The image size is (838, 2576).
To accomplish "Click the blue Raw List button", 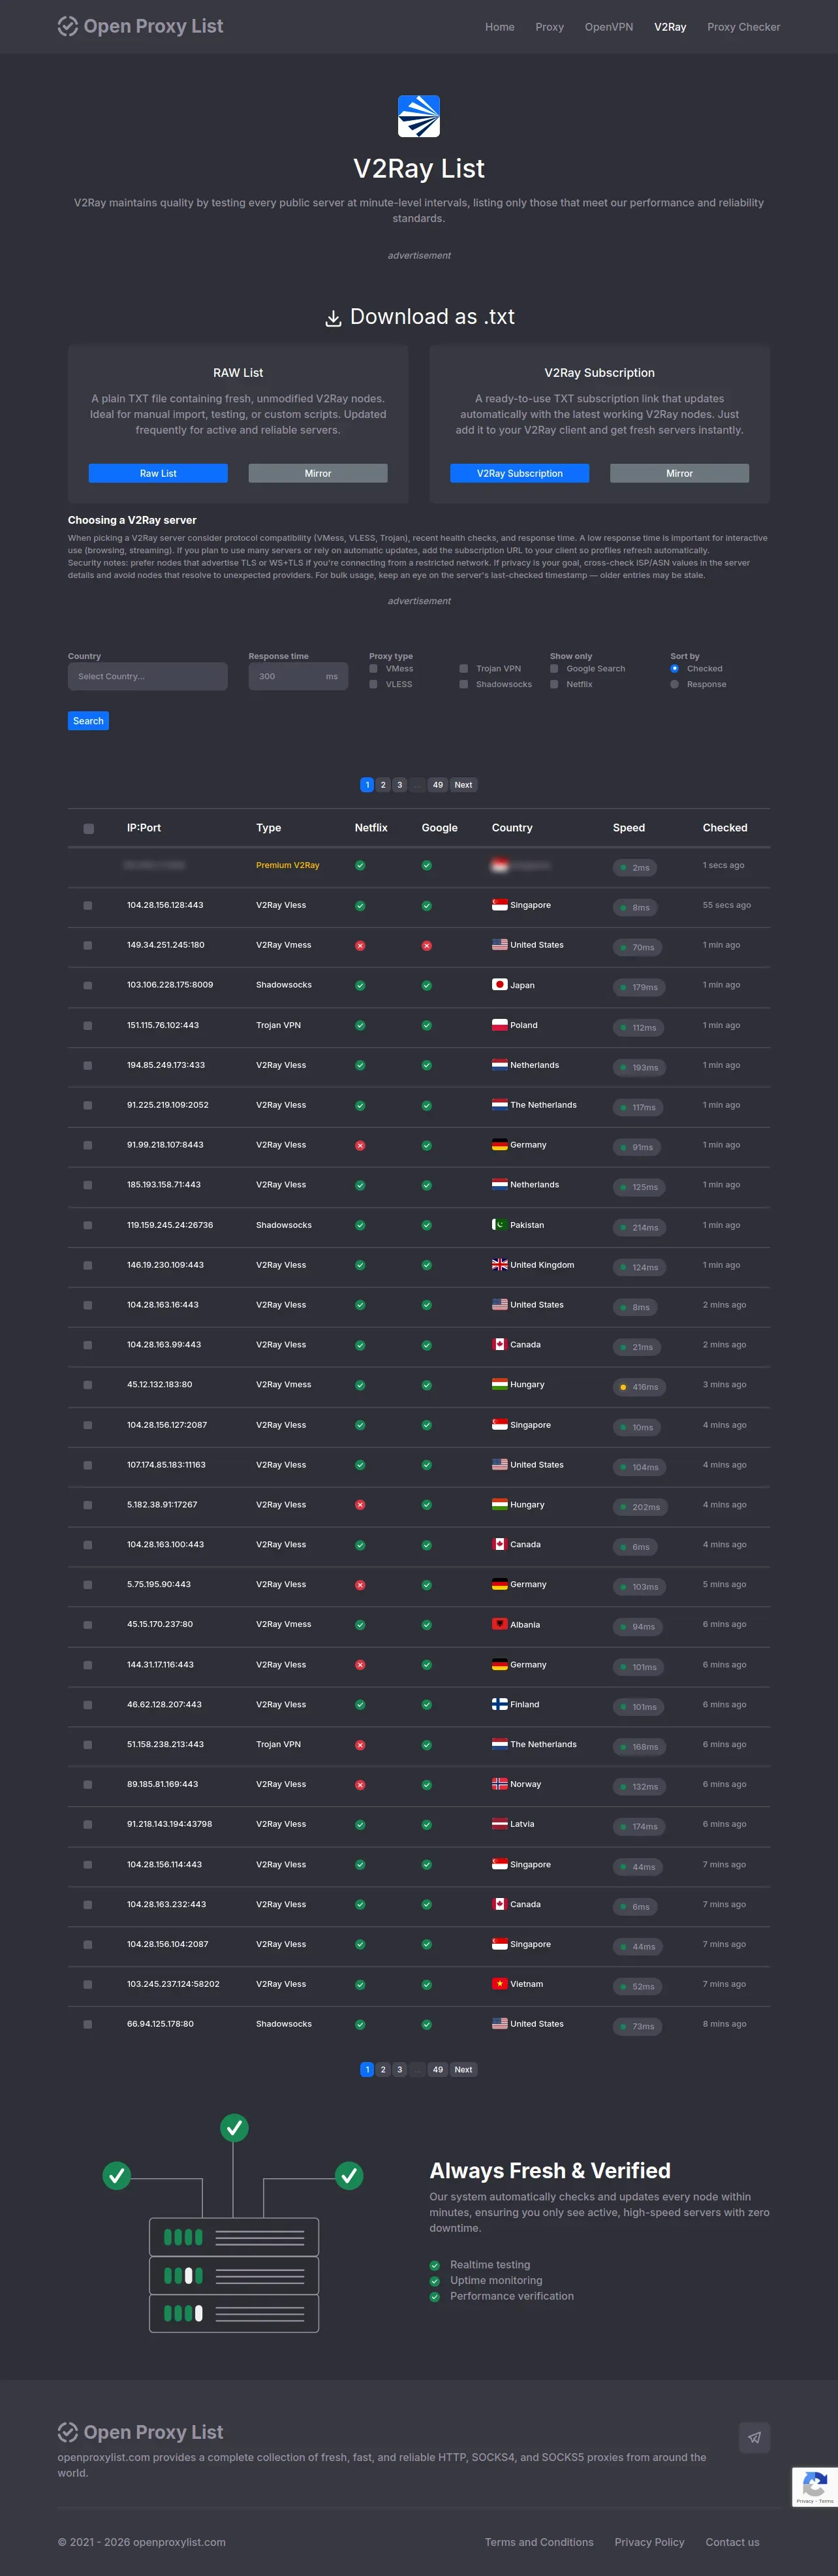I will [x=158, y=474].
